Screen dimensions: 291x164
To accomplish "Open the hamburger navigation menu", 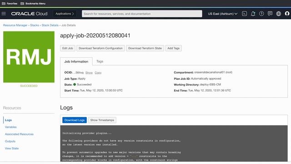I will pos(4,14).
